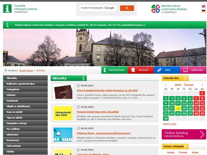
Task: Open the Kino section tab
Action: point(167,70)
